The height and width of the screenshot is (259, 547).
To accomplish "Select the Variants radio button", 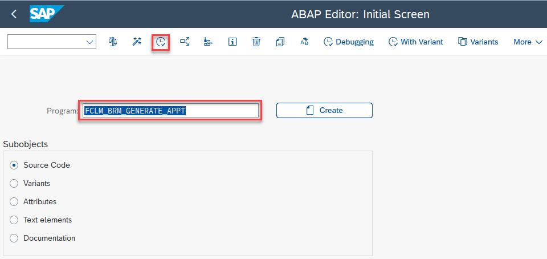I will (14, 183).
